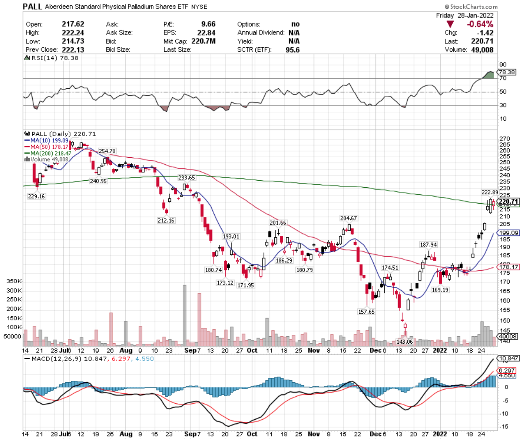523x440 pixels.
Task: Click the 187.94 price high annotation
Action: pos(428,245)
